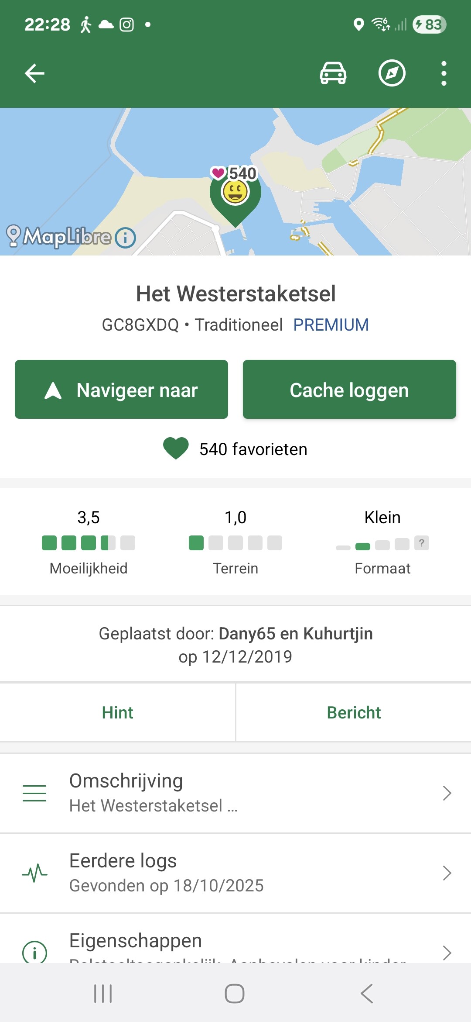Tap the smiley cache pin on map

(x=235, y=193)
